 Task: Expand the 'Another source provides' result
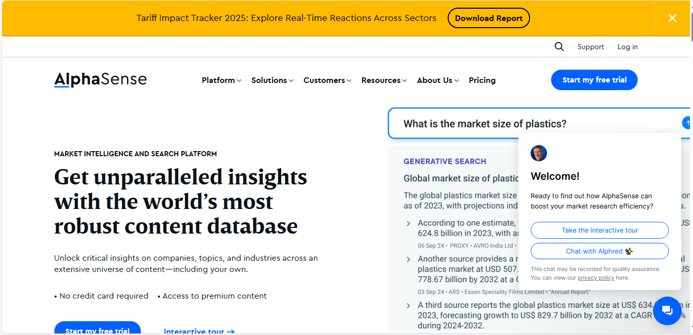pyautogui.click(x=408, y=260)
